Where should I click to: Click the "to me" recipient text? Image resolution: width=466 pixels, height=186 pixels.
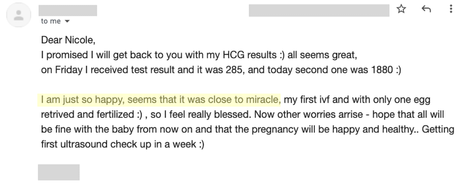click(x=51, y=21)
